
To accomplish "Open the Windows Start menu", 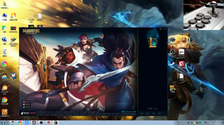I will pos(3,123).
